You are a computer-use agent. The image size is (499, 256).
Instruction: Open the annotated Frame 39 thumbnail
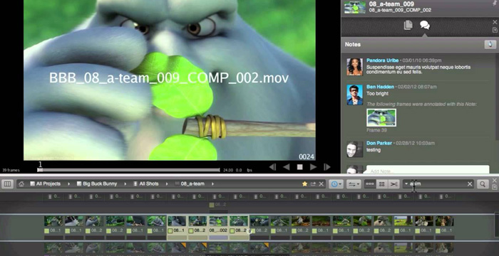tap(381, 117)
